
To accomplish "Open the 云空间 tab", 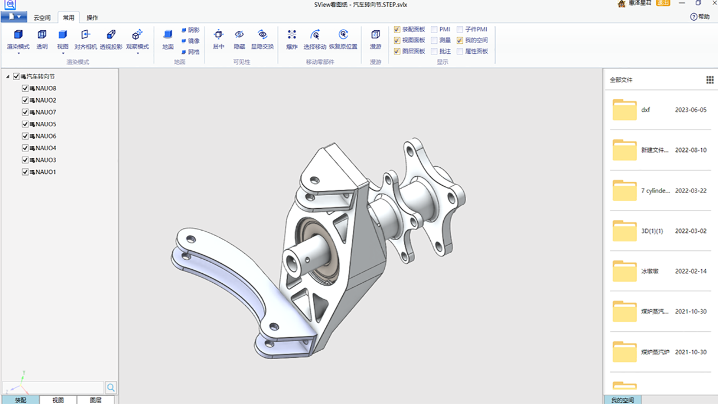I will pyautogui.click(x=42, y=17).
